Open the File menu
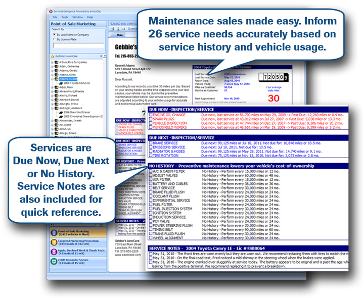This screenshot has width=364, height=298. tap(55, 17)
